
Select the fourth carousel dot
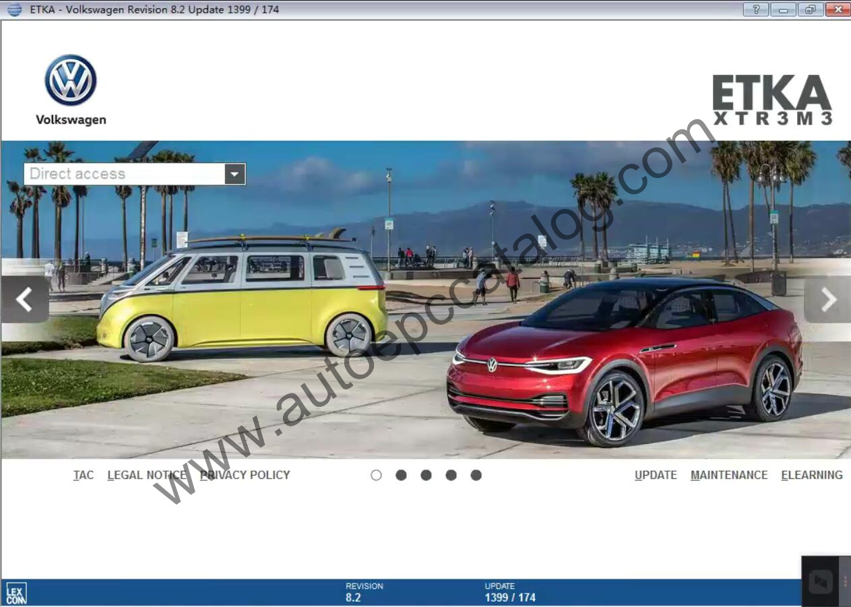451,475
